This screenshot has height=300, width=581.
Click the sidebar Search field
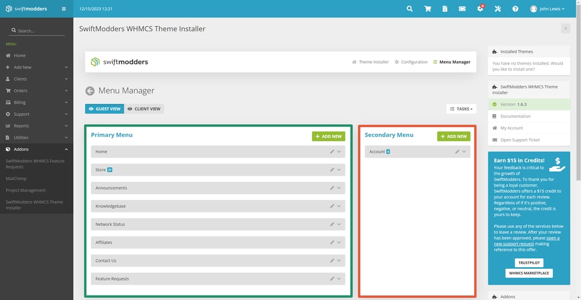(x=37, y=31)
